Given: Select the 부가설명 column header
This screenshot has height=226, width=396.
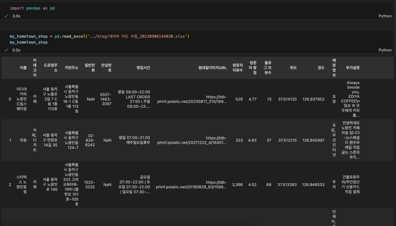Looking at the screenshot, I should coord(353,68).
